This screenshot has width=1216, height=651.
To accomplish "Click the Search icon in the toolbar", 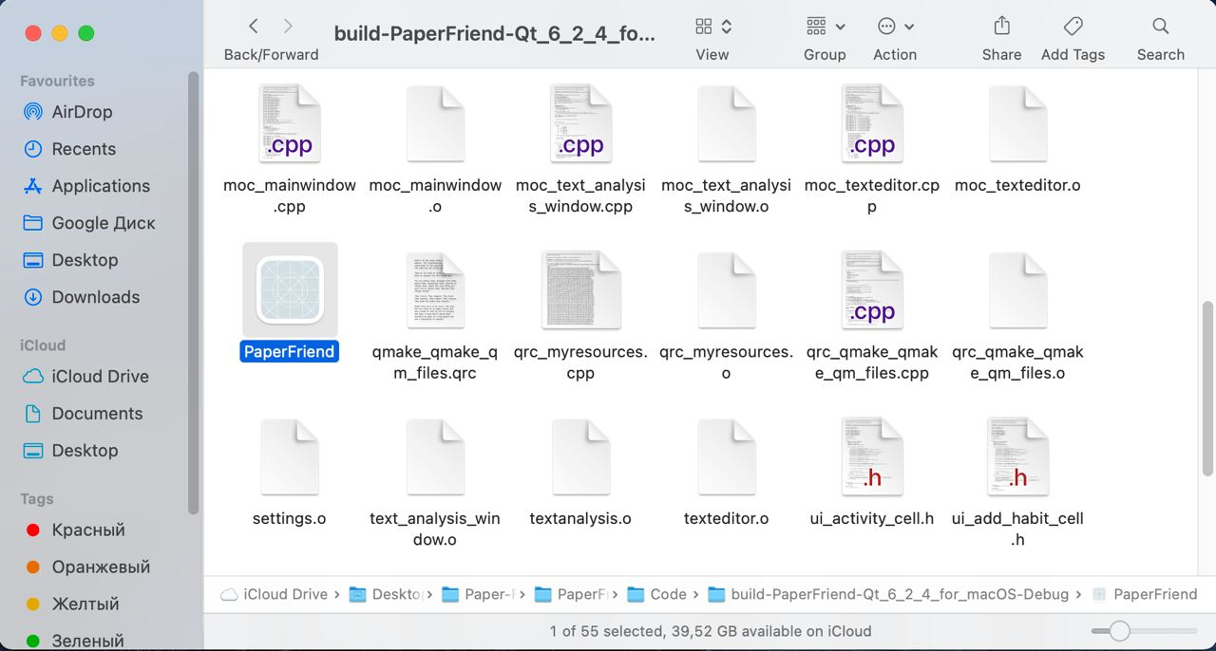I will (1160, 27).
